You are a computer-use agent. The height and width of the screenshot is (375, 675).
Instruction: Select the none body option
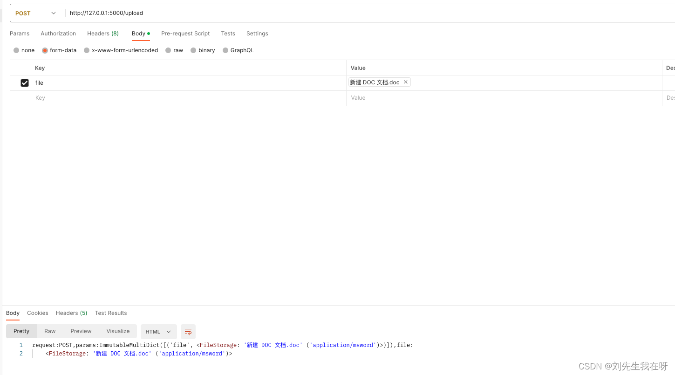coord(23,50)
